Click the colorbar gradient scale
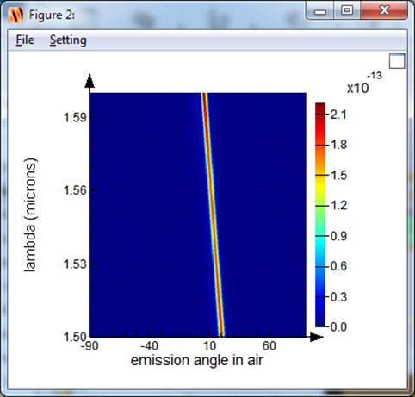This screenshot has width=415, height=397. click(320, 214)
